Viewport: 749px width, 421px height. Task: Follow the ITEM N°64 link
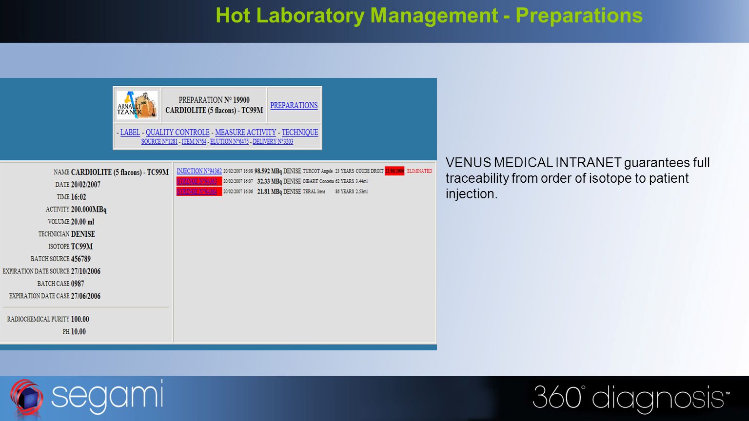(194, 141)
